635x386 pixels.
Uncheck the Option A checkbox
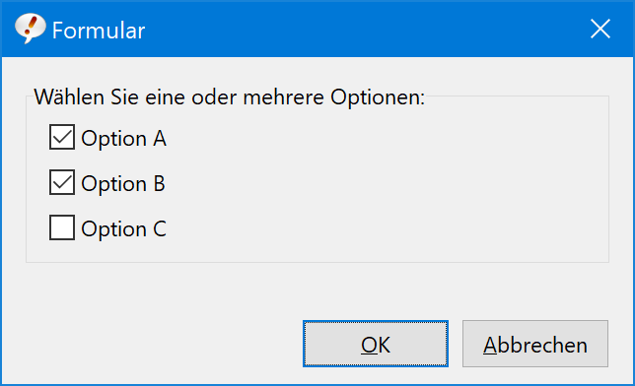pyautogui.click(x=62, y=137)
